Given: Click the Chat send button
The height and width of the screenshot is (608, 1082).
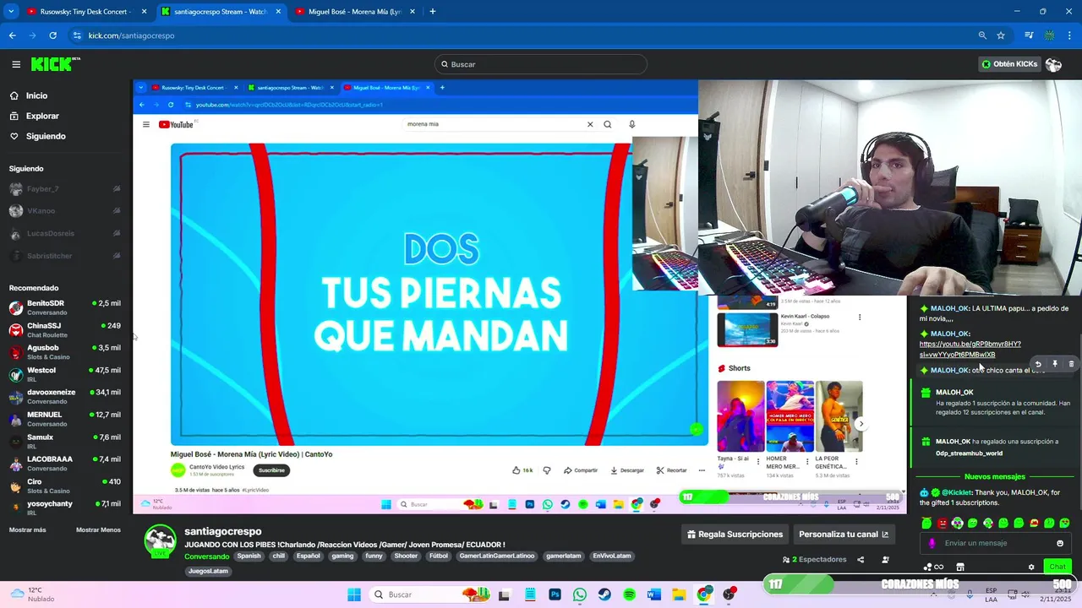Looking at the screenshot, I should pyautogui.click(x=1057, y=567).
